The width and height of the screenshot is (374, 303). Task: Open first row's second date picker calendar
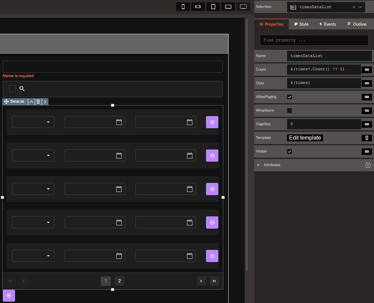tap(190, 122)
